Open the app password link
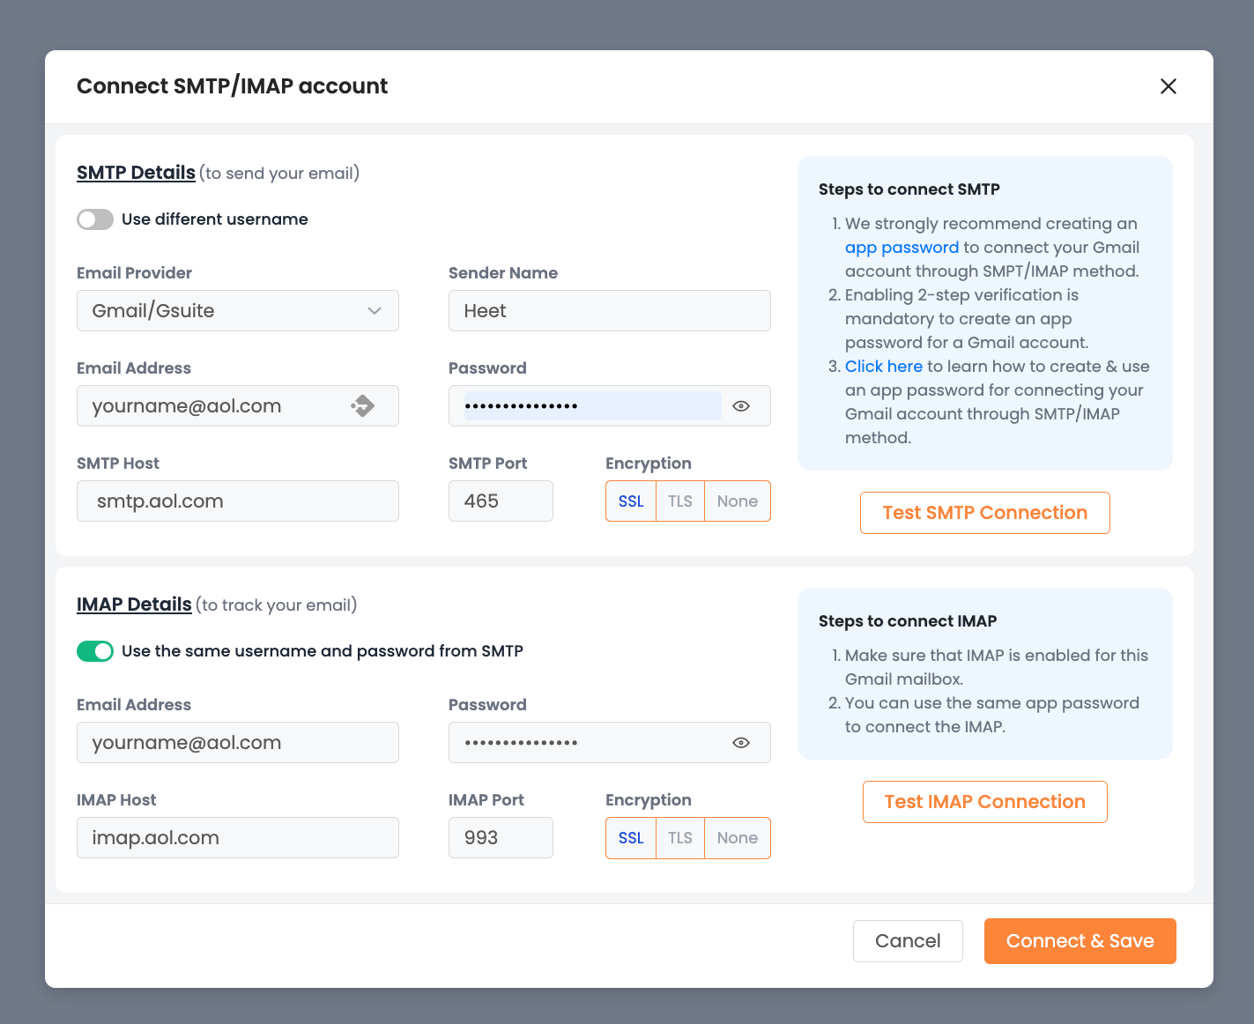The width and height of the screenshot is (1254, 1024). click(902, 248)
